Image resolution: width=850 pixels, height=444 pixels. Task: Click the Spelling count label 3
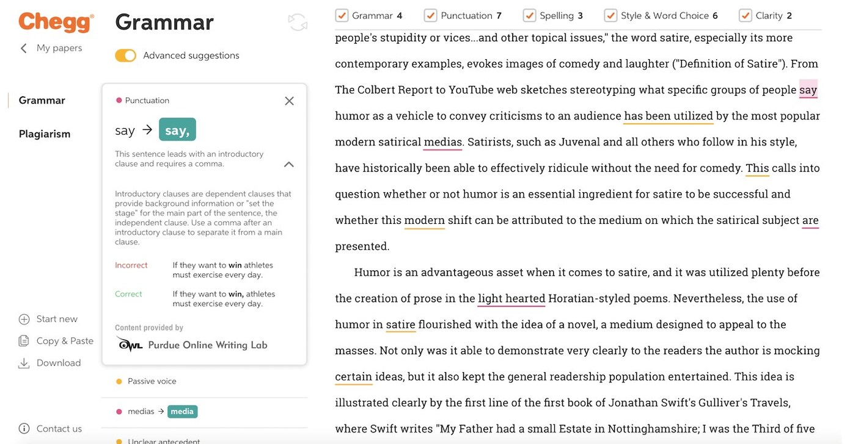pyautogui.click(x=580, y=15)
